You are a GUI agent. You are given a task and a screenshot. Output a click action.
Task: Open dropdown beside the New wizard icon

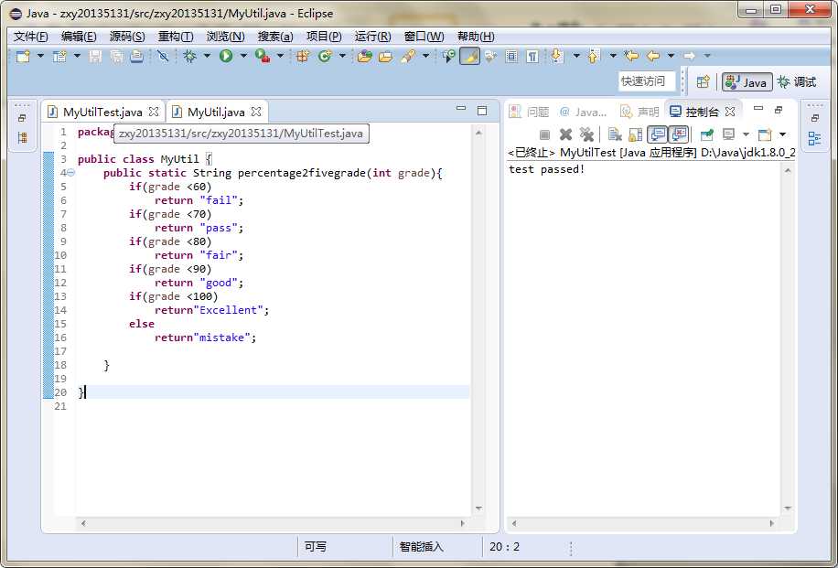pos(40,56)
